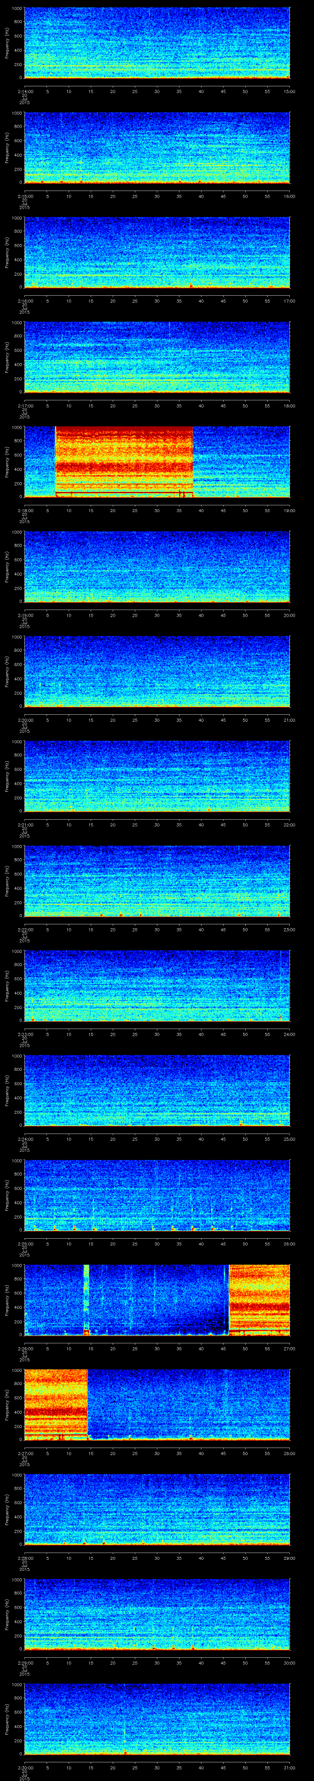The image size is (314, 1781).
Task: Select the spectrogram panel starting at 2:19:00
Action: tap(157, 567)
